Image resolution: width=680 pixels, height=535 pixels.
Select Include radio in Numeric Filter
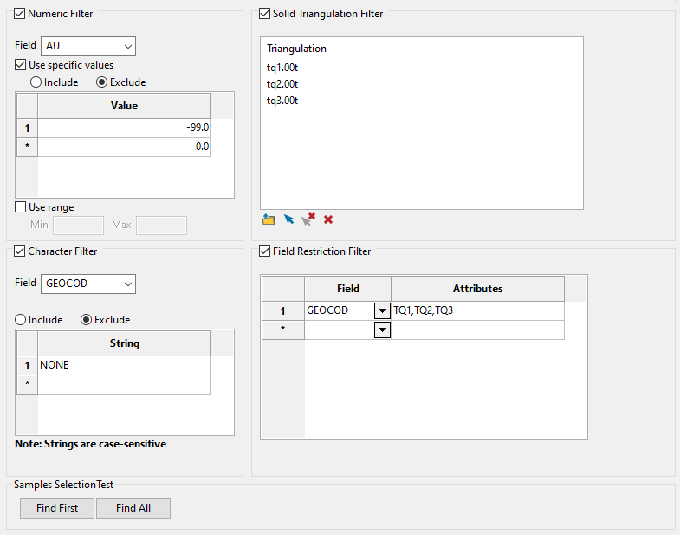click(x=36, y=82)
